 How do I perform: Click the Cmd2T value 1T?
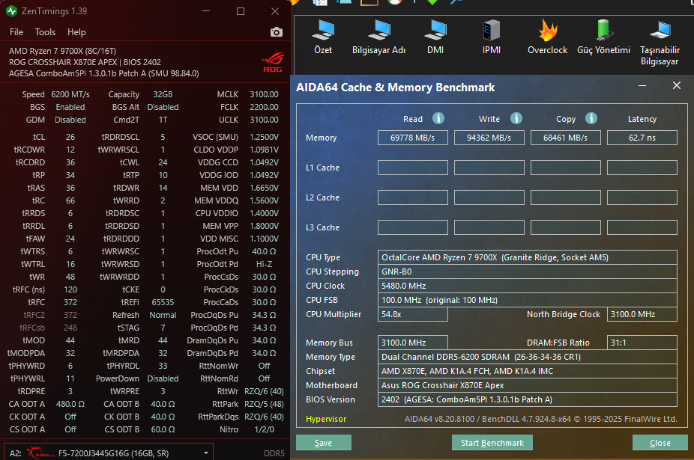pos(163,120)
